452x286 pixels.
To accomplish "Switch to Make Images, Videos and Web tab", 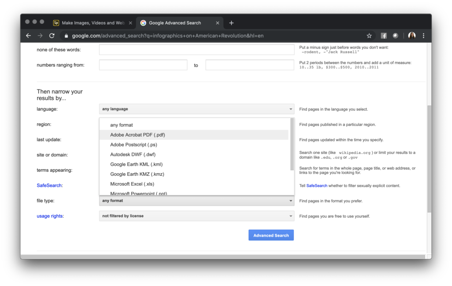I will pyautogui.click(x=93, y=23).
